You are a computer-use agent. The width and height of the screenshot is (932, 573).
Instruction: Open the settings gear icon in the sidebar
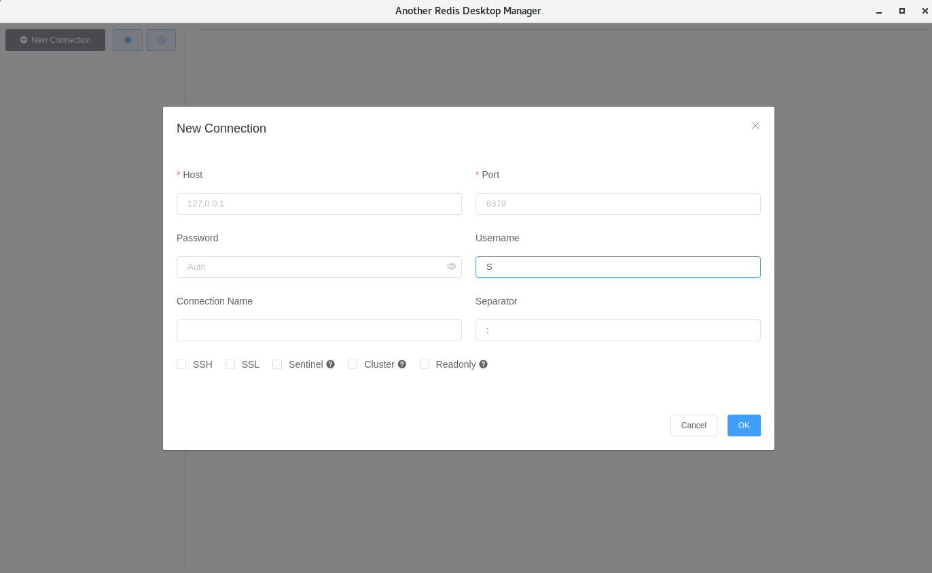128,40
